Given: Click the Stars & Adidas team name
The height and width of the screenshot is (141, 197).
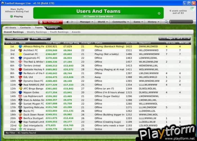Looking at the screenshot, I should [x=34, y=100].
